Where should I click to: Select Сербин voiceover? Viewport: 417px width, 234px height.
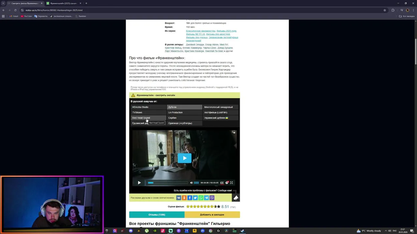coord(184,118)
